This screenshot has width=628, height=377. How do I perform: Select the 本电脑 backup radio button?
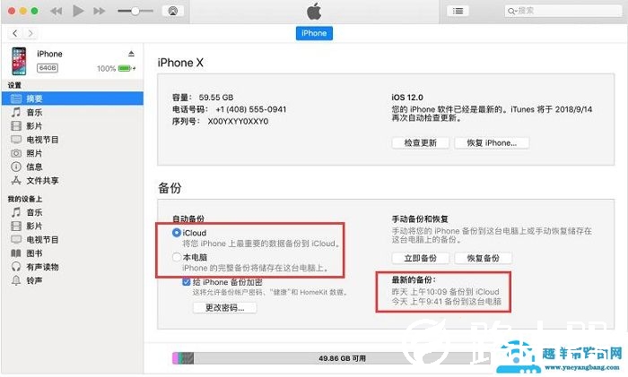tap(176, 257)
